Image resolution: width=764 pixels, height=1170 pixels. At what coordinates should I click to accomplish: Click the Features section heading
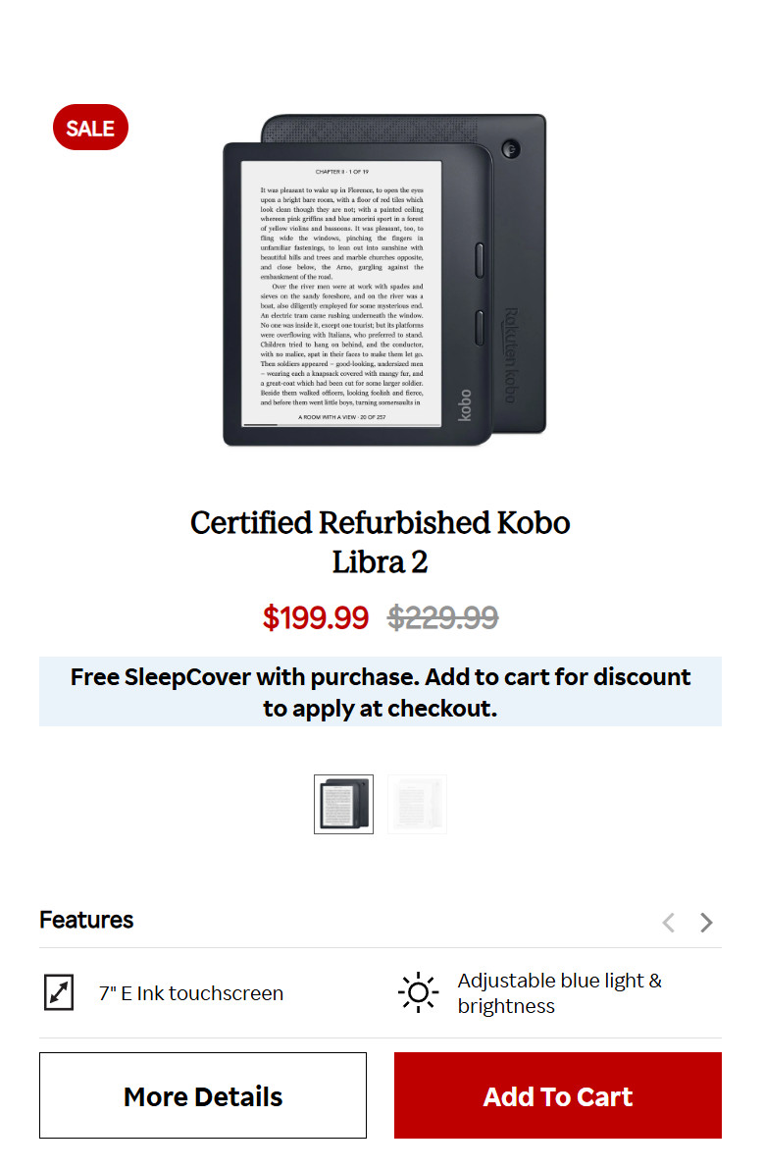[x=86, y=920]
